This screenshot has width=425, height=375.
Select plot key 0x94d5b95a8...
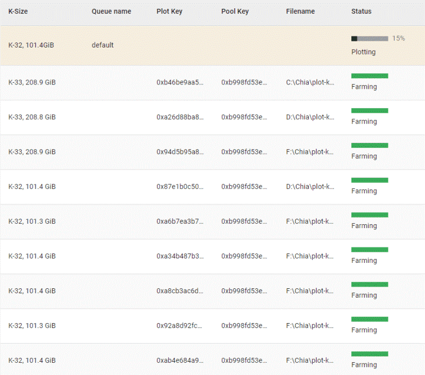point(180,152)
